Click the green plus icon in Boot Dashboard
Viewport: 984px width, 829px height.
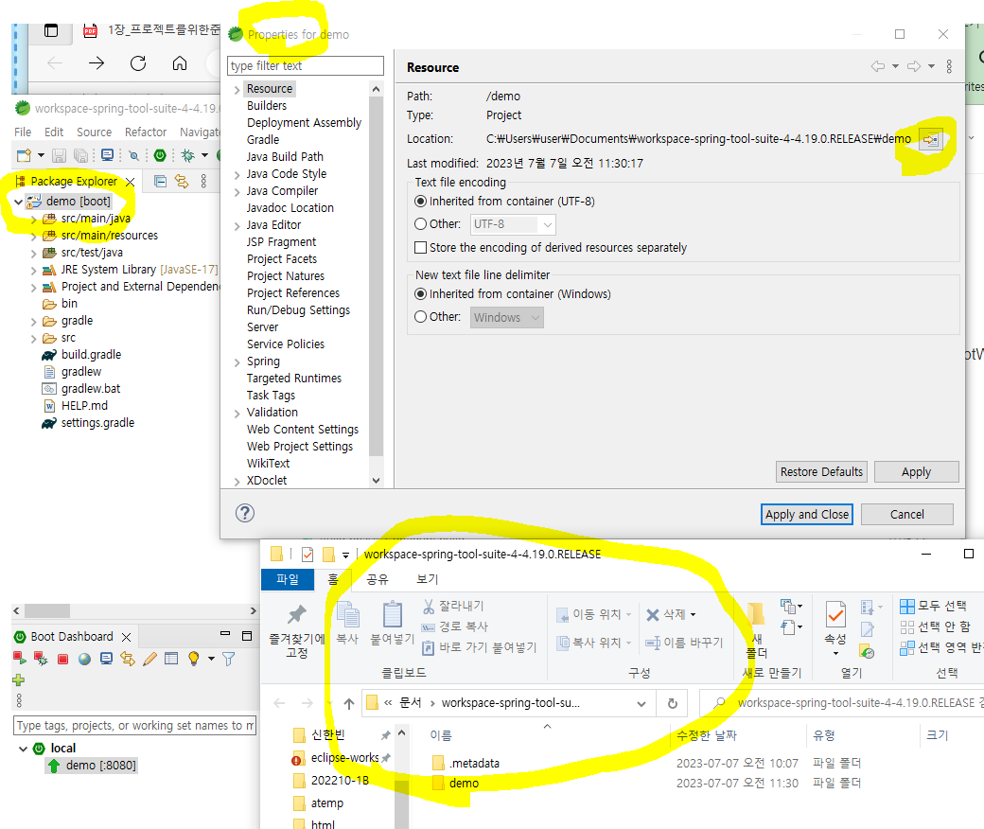click(x=18, y=679)
